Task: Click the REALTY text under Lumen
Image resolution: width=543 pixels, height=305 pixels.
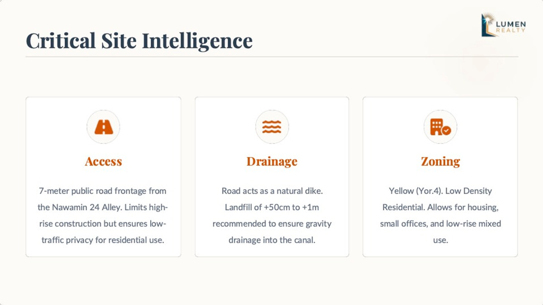Action: coord(511,31)
